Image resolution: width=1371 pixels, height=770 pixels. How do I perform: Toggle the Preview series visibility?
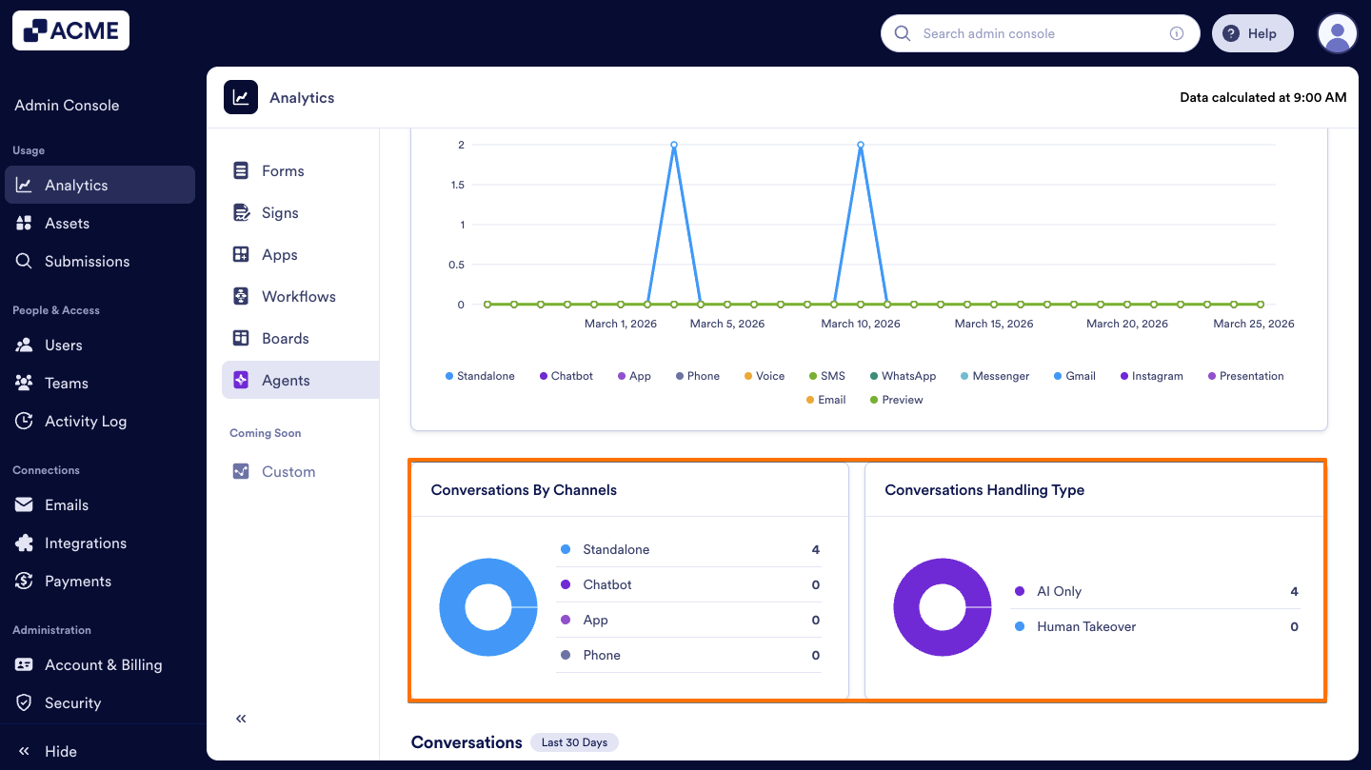(x=897, y=399)
